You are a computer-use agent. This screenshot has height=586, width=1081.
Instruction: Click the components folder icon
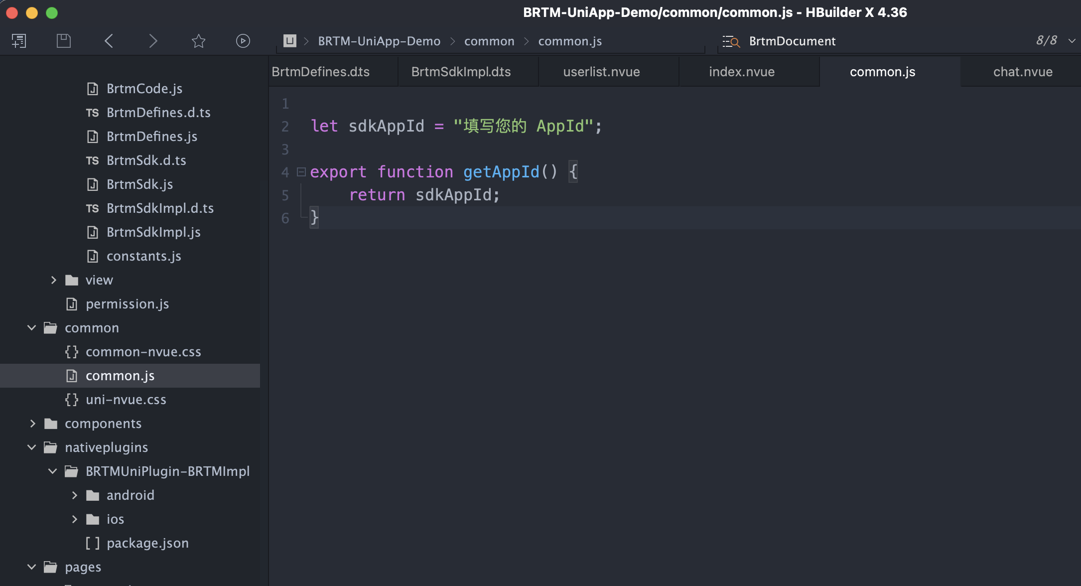51,424
